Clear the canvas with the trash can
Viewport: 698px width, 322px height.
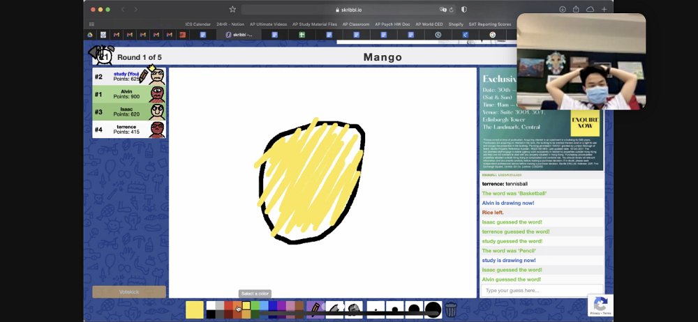(x=451, y=309)
